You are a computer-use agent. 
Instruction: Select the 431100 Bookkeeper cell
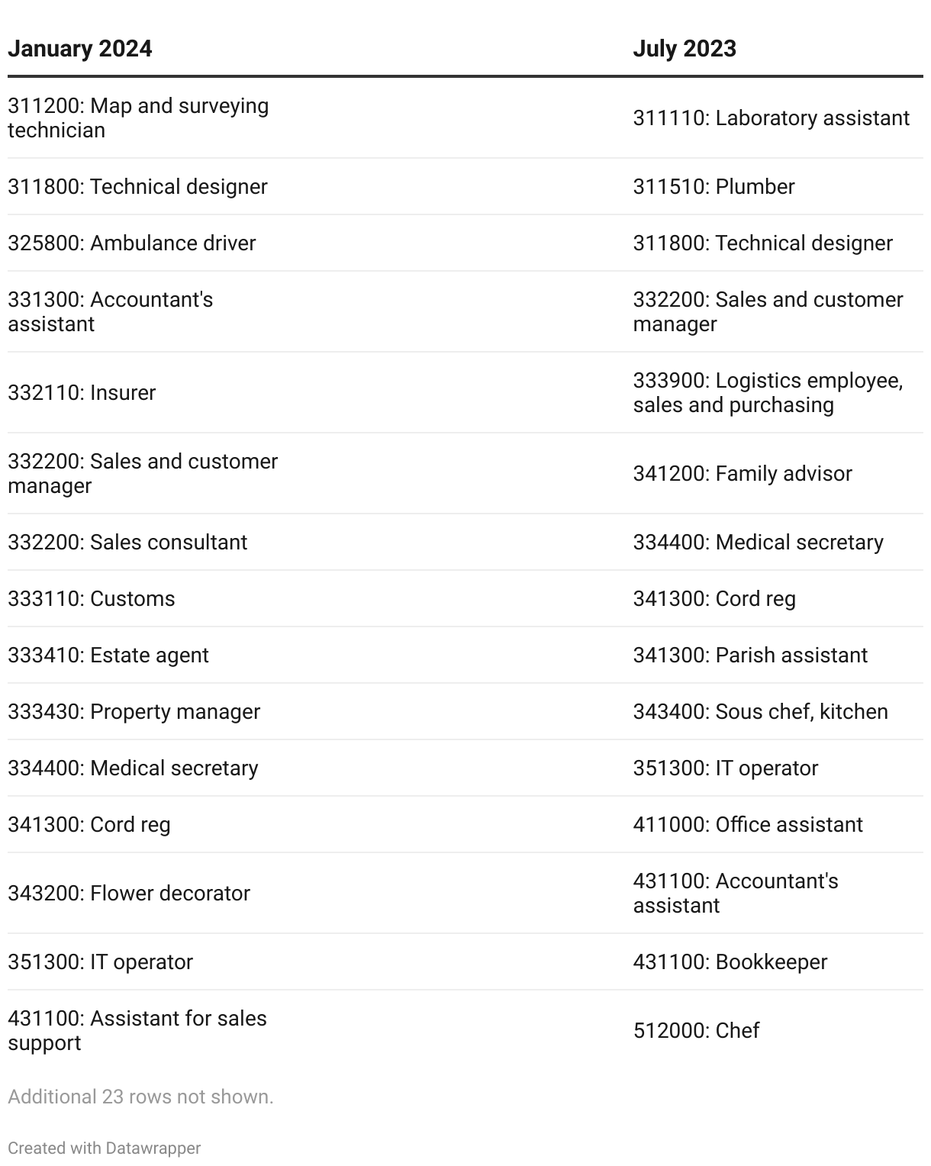pyautogui.click(x=730, y=962)
